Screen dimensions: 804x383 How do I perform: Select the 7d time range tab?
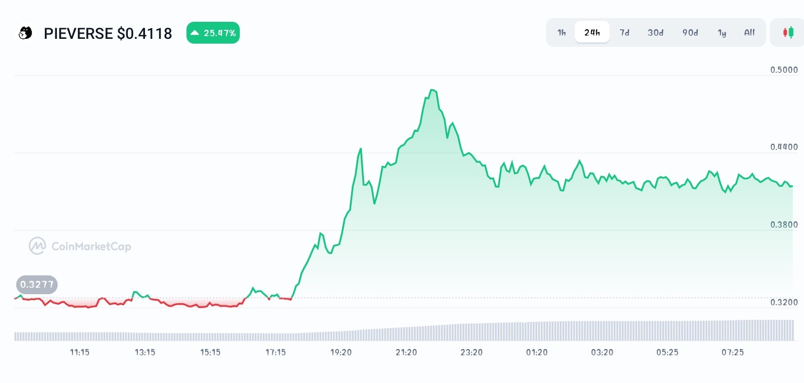(624, 32)
